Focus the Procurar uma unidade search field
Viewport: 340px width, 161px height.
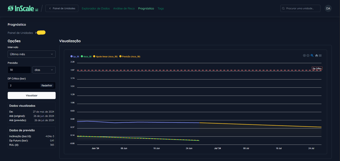pyautogui.click(x=300, y=8)
